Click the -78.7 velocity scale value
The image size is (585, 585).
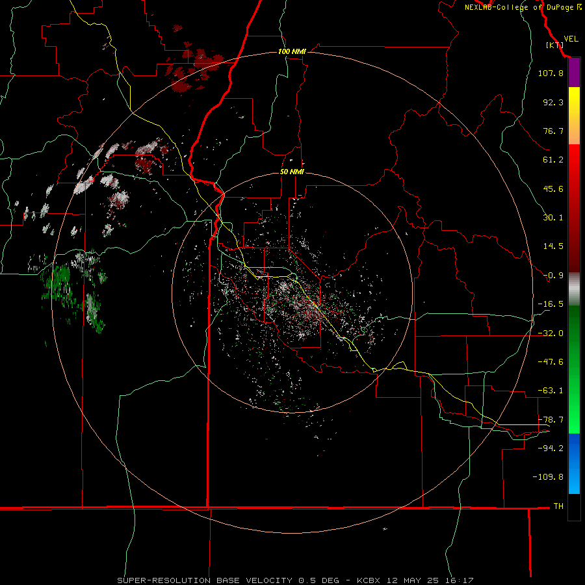tap(551, 420)
